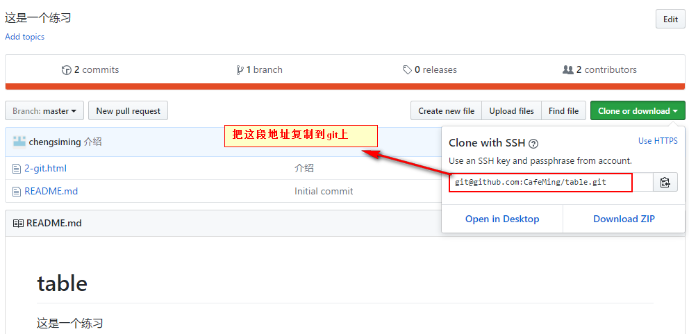
Task: Open the latest commit message 介绍
Action: 92,142
